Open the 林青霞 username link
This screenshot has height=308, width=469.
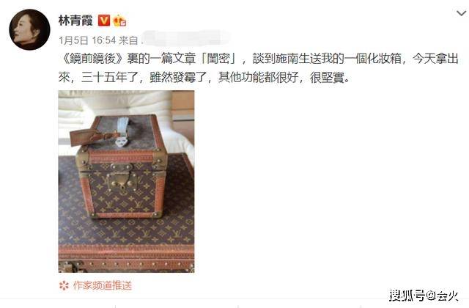point(75,21)
